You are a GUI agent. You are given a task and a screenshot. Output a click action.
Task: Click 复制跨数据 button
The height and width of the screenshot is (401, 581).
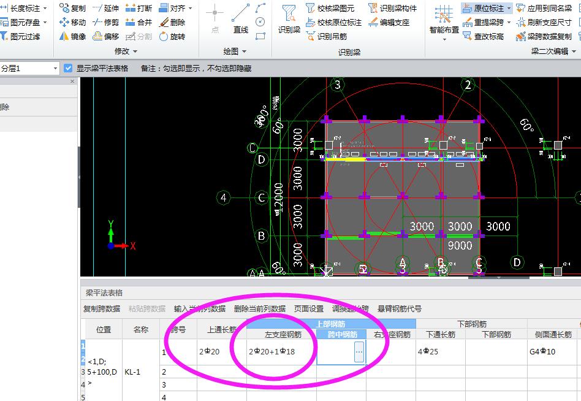click(102, 308)
